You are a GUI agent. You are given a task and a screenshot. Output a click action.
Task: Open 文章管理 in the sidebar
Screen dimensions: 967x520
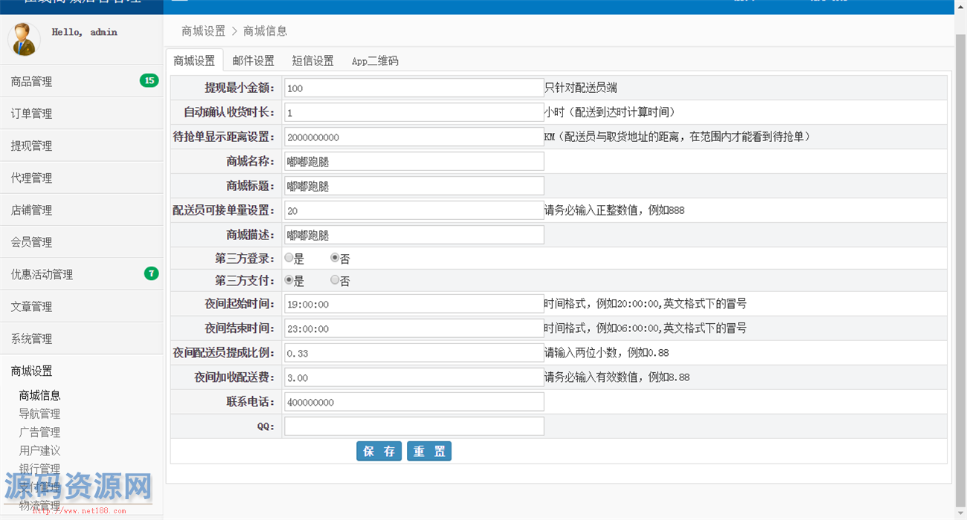[x=81, y=306]
